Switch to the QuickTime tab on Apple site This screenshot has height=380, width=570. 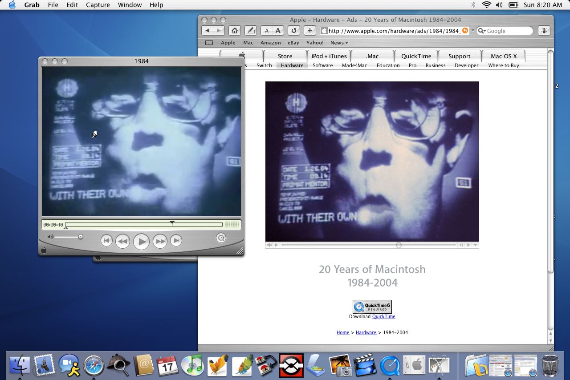[416, 56]
